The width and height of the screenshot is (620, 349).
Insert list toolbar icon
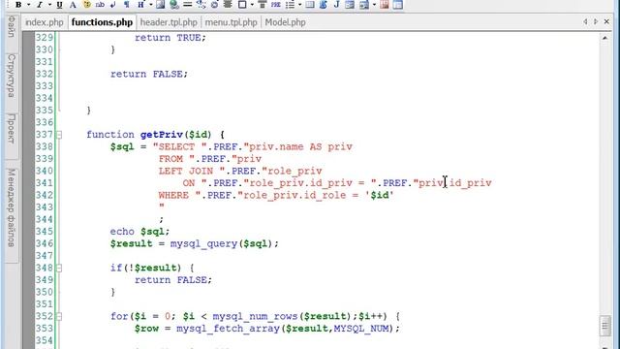pos(290,5)
